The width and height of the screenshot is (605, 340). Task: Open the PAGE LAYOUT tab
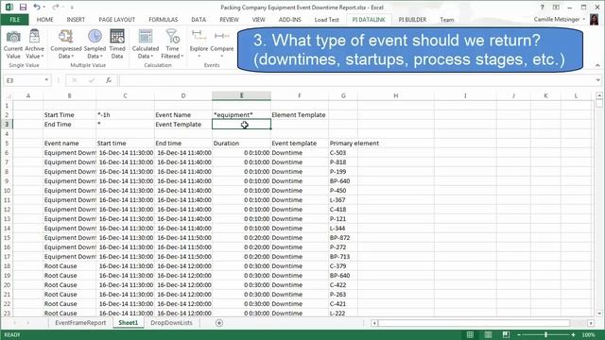116,19
